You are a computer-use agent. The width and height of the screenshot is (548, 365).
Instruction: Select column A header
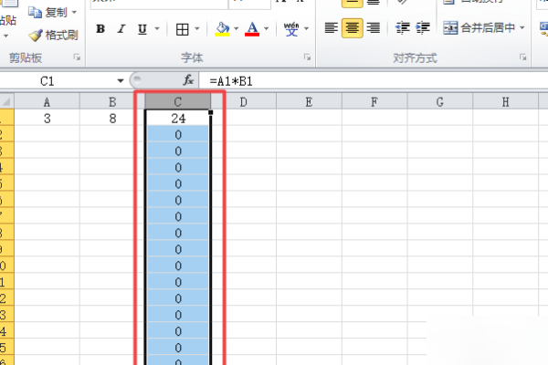[47, 102]
